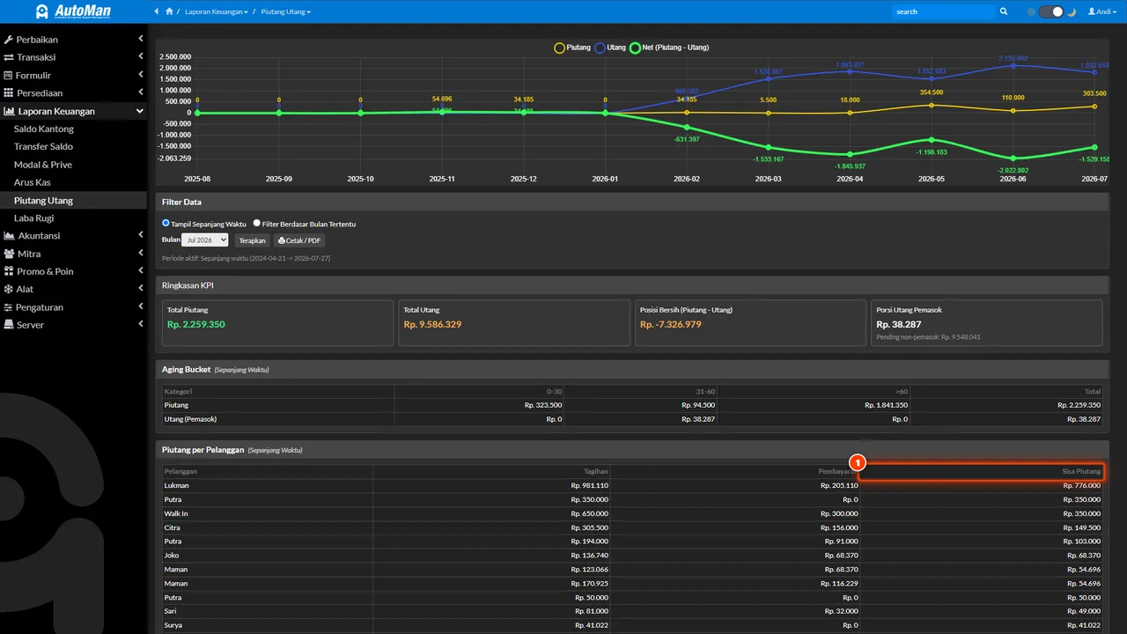Click the AutoMan logo

73,11
